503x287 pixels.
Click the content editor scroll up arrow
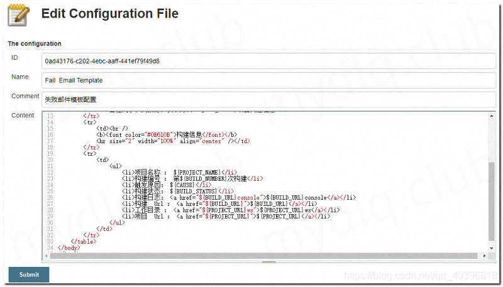pyautogui.click(x=492, y=116)
